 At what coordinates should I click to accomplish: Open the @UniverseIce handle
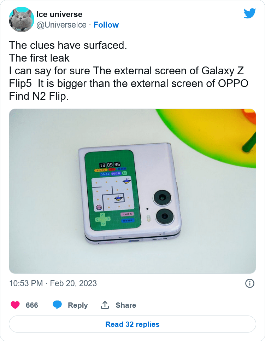[61, 25]
